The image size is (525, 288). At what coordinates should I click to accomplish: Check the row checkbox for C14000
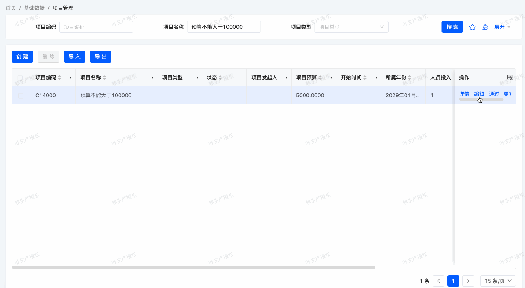point(21,96)
